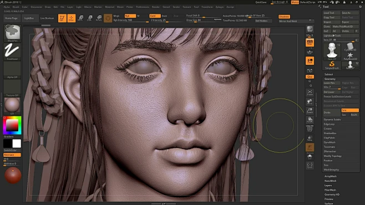Click the Move view navigation icon
Viewport: 365px width, 205px height.
tap(310, 101)
